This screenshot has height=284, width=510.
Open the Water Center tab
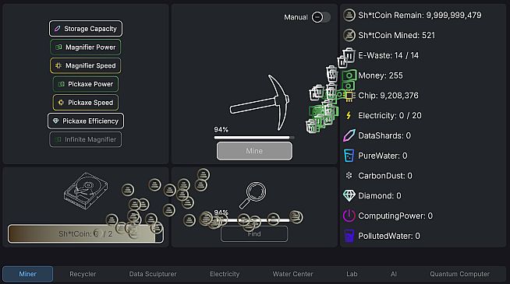tap(292, 274)
